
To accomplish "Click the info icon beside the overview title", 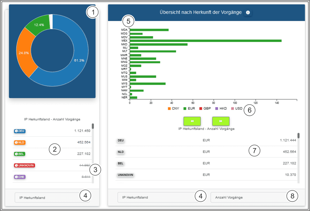I will click(248, 12).
